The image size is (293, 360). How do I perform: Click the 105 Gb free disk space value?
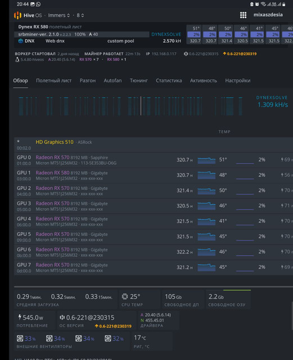click(173, 297)
